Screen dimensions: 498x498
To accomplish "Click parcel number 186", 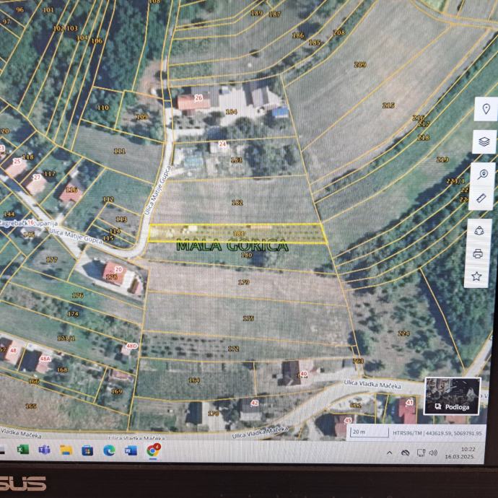I will coord(298,35).
